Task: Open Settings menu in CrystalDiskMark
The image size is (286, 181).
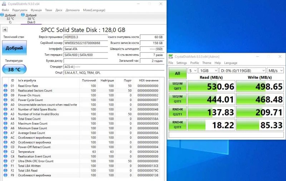Action: [x=182, y=63]
